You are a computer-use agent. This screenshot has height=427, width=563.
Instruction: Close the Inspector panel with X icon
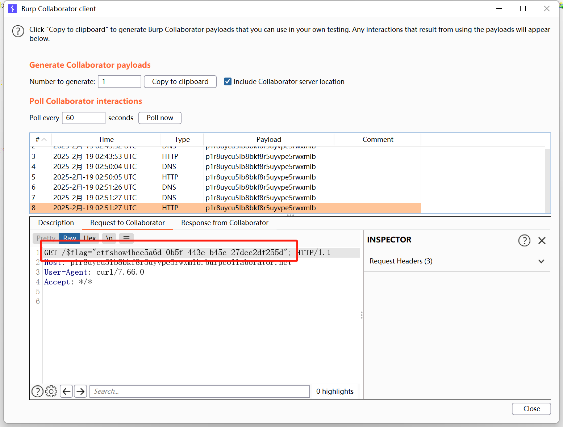(x=542, y=240)
